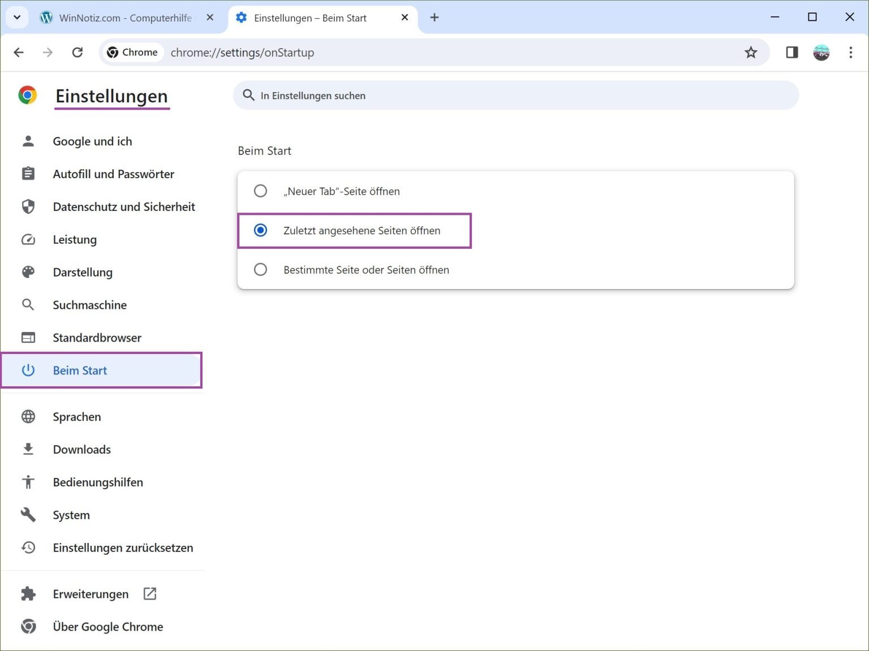Select Zuletzt angesehene Seiten öffnen
This screenshot has height=651, width=869.
[260, 230]
